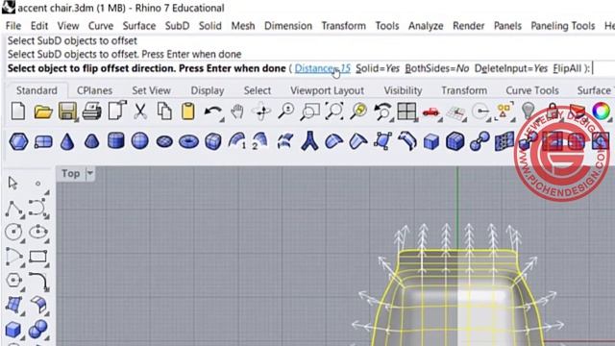Select the SubD cylinder tool
This screenshot has height=346, width=615.
pyautogui.click(x=115, y=141)
